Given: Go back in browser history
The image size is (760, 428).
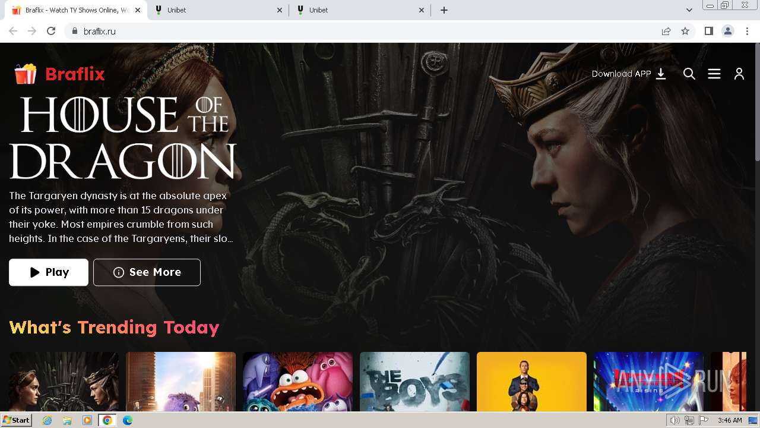Looking at the screenshot, I should [13, 31].
